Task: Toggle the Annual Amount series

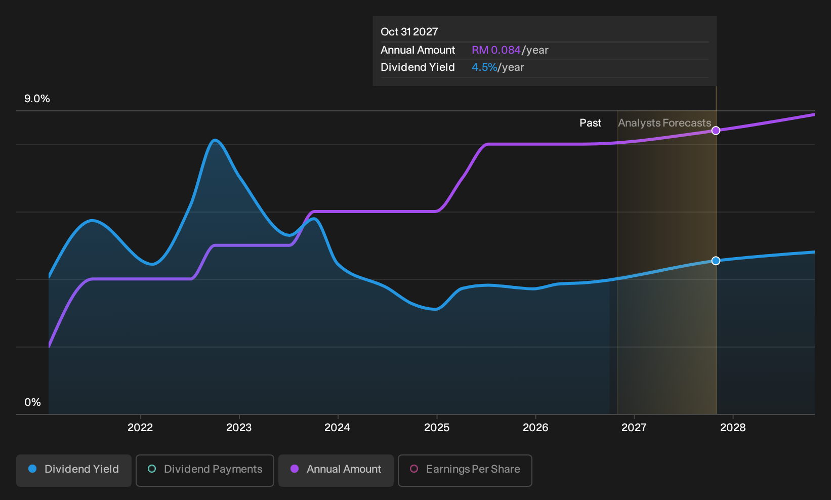Action: click(x=336, y=471)
